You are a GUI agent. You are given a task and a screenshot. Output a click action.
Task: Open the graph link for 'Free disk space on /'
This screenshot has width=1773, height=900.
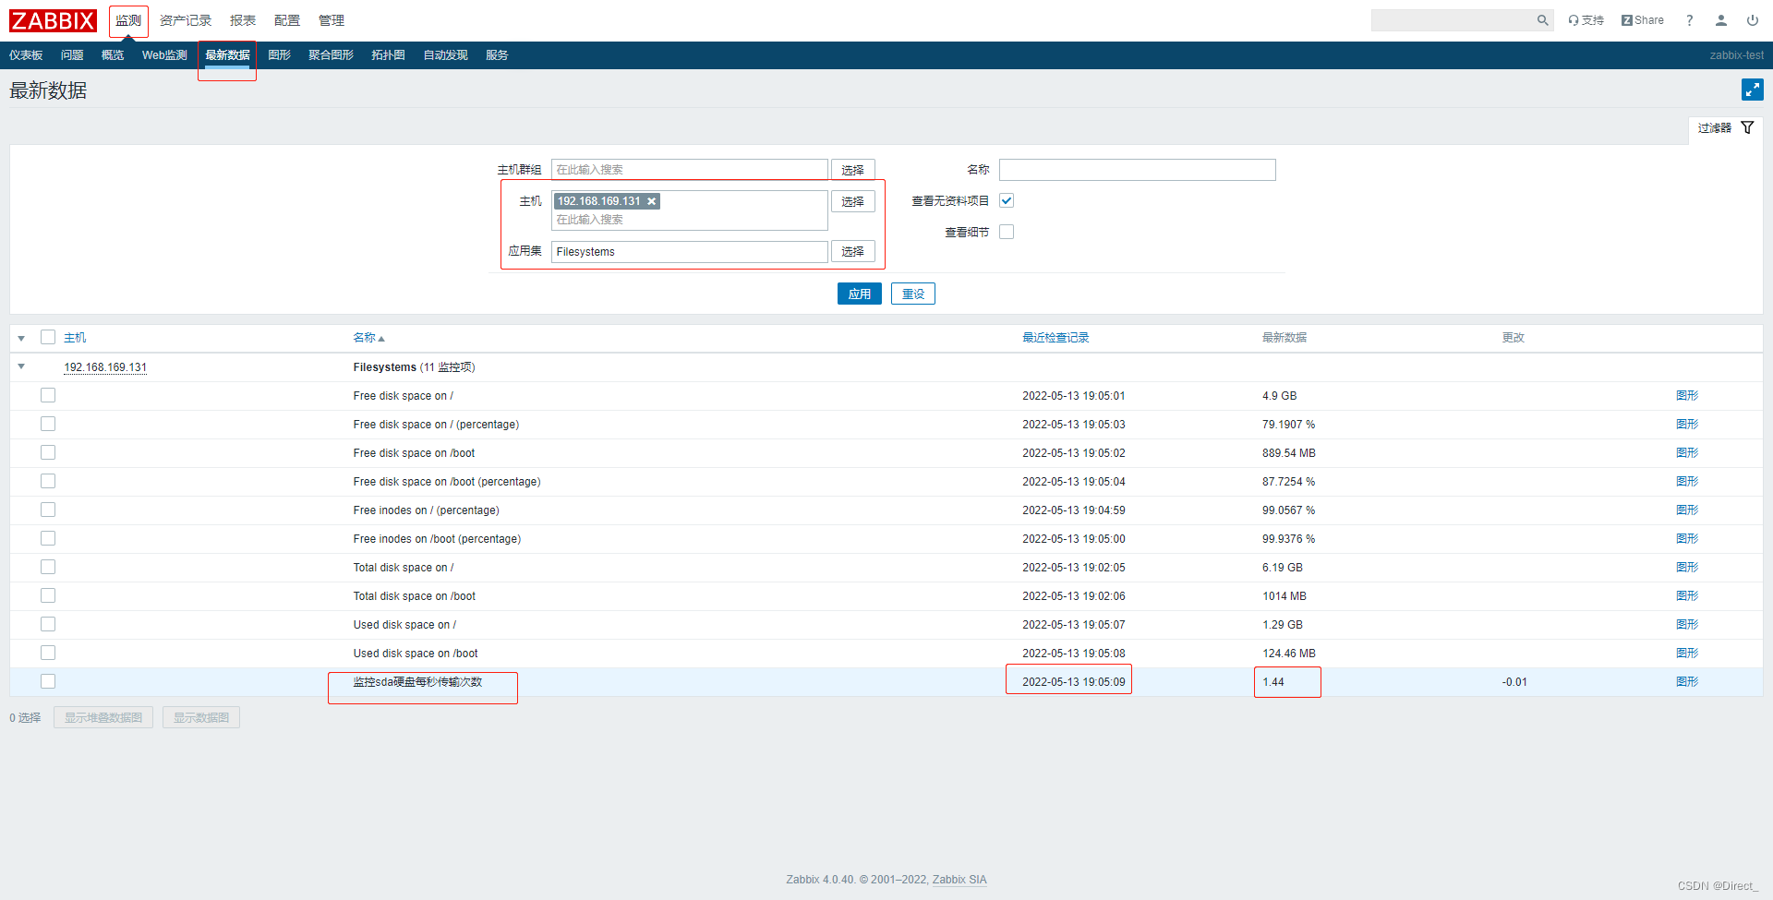tap(1687, 396)
